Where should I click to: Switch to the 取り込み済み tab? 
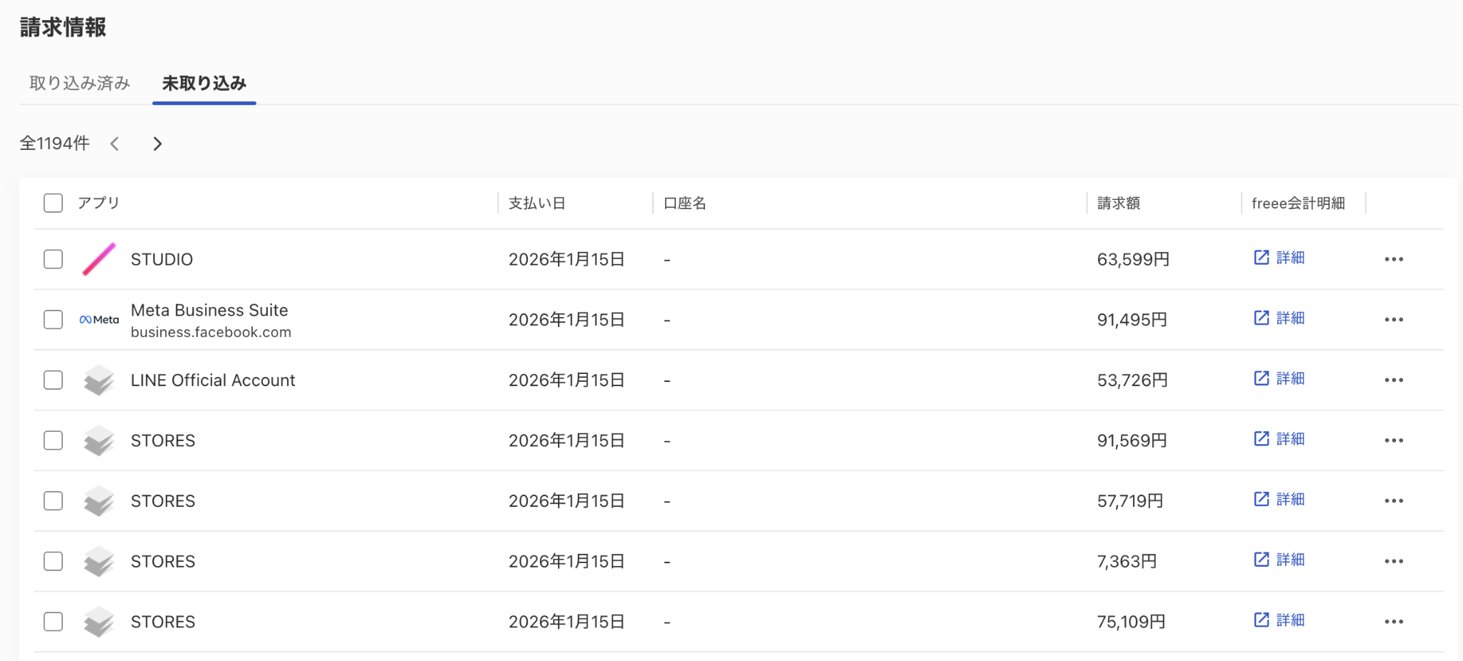pos(79,84)
